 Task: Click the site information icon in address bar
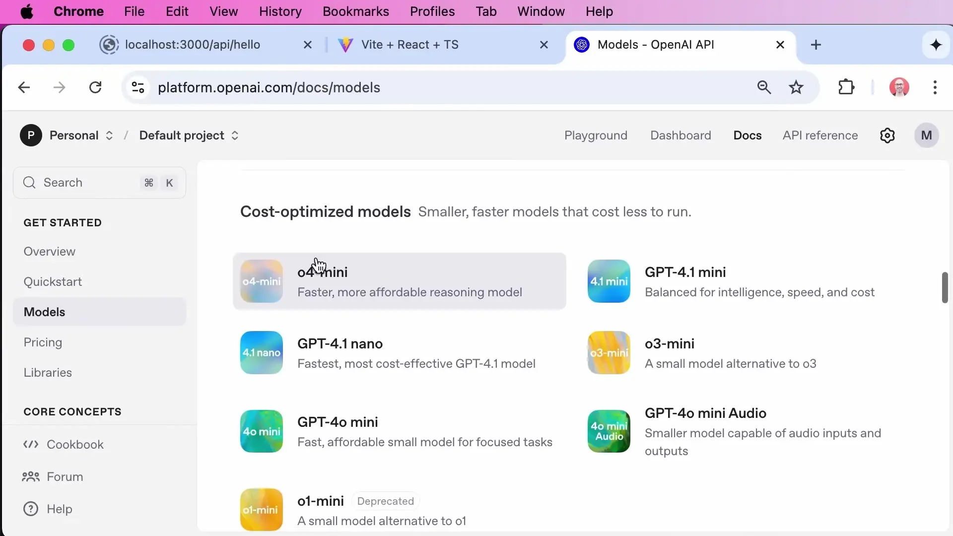(x=138, y=87)
